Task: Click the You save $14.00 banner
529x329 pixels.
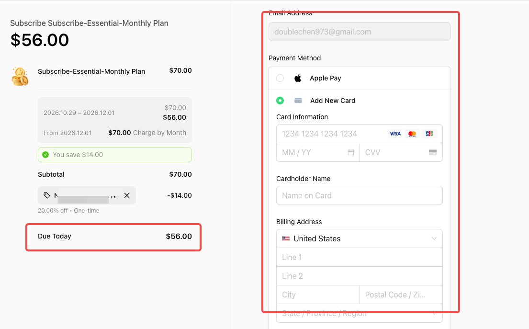Action: 115,155
